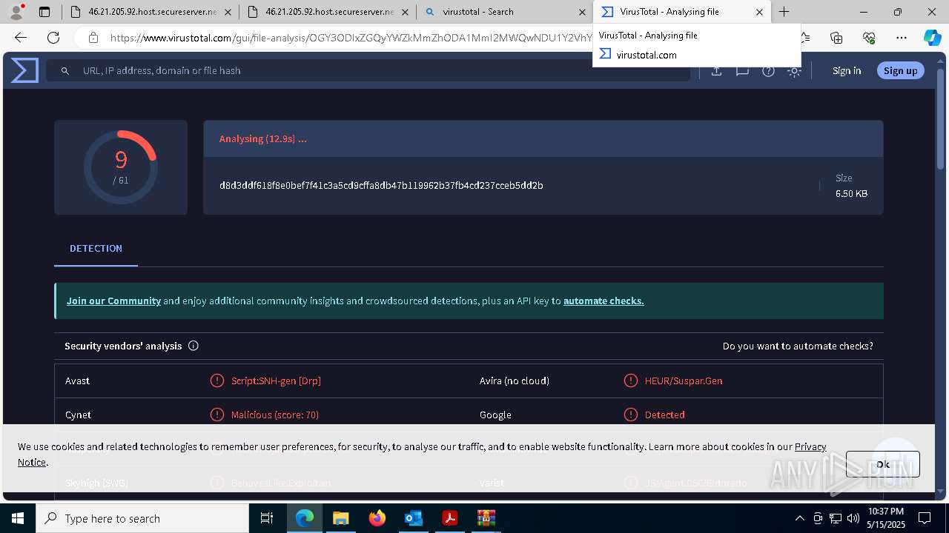Click the volume speaker icon in system tray

pos(853,518)
